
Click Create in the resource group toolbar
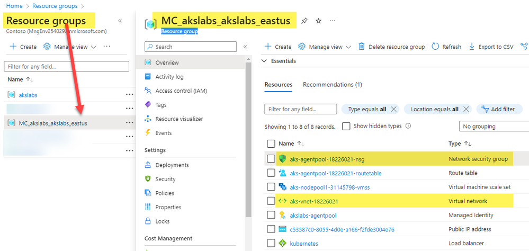[278, 47]
